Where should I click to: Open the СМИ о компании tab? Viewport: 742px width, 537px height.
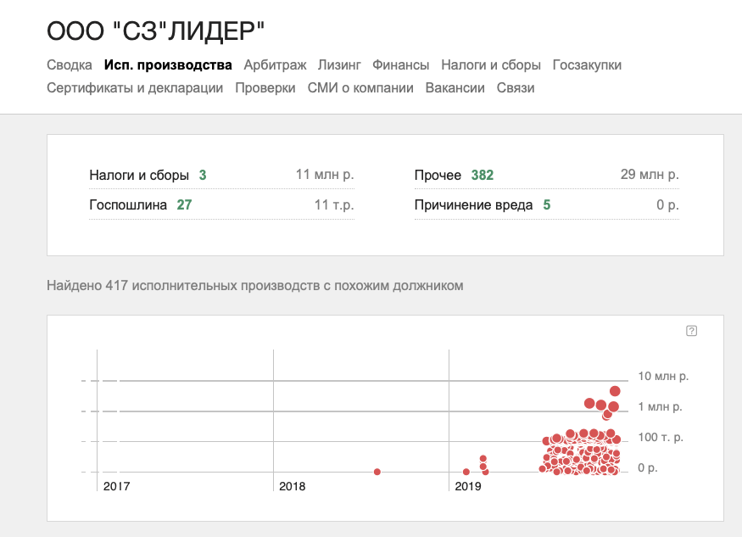pos(360,88)
